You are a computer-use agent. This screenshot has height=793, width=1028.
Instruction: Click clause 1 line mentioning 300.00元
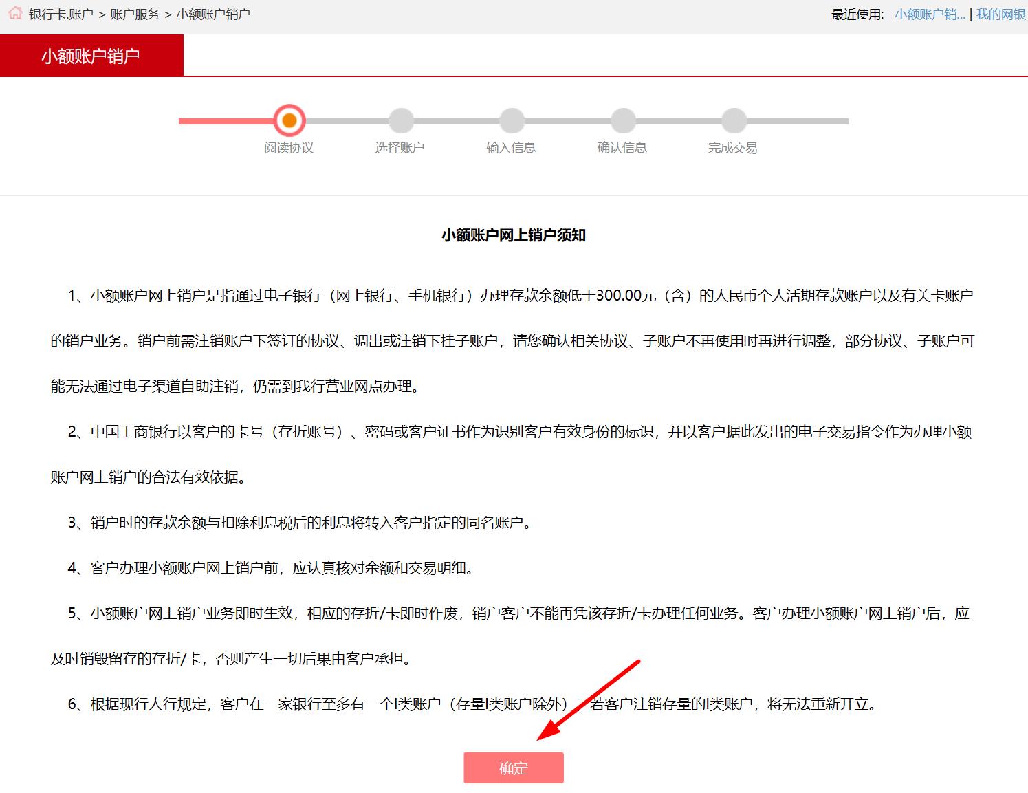[521, 296]
